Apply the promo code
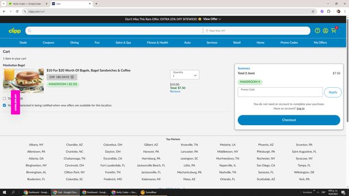 click(x=333, y=92)
